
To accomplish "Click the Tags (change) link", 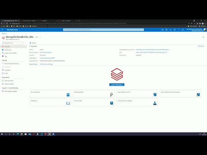I will point(33,64).
